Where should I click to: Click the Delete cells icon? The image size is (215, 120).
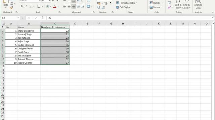point(151,3)
